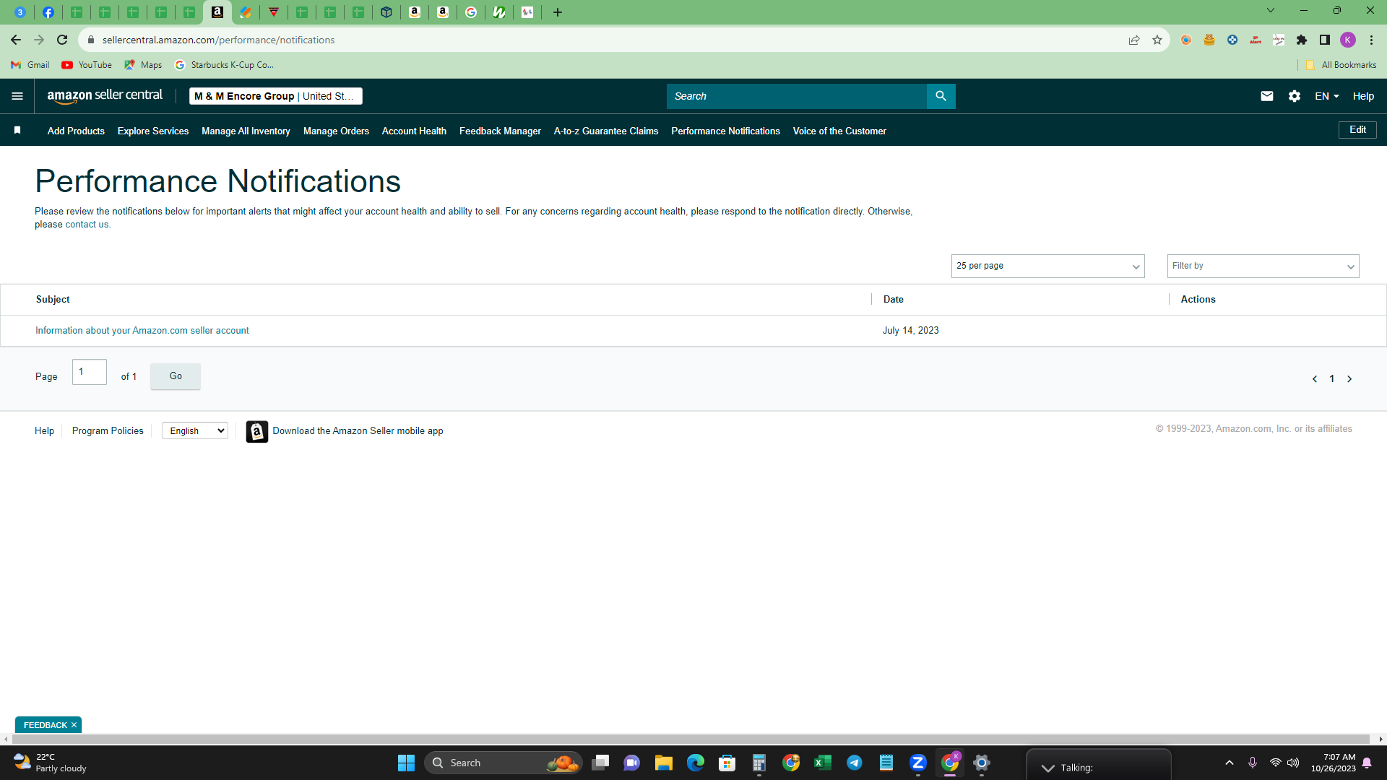The image size is (1387, 780).
Task: Open the Chrome profile avatar K
Action: click(x=1348, y=40)
